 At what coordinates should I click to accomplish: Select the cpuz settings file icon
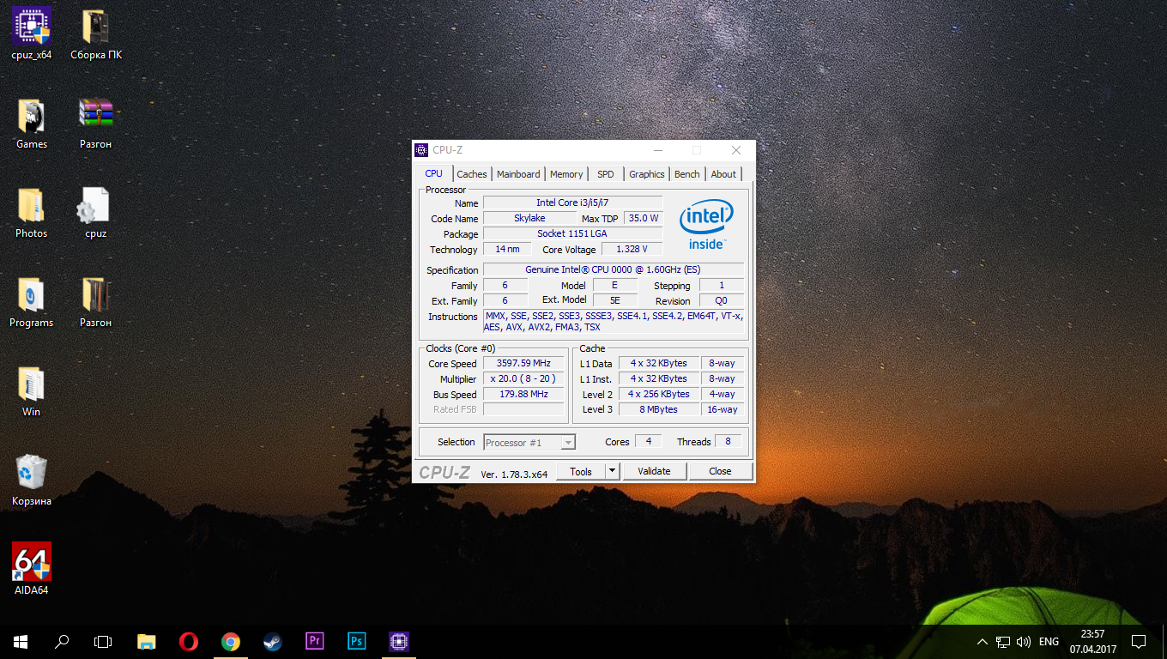pyautogui.click(x=96, y=213)
